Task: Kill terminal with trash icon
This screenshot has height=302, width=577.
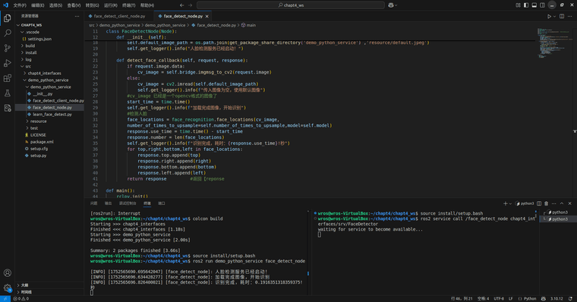Action: [547, 203]
